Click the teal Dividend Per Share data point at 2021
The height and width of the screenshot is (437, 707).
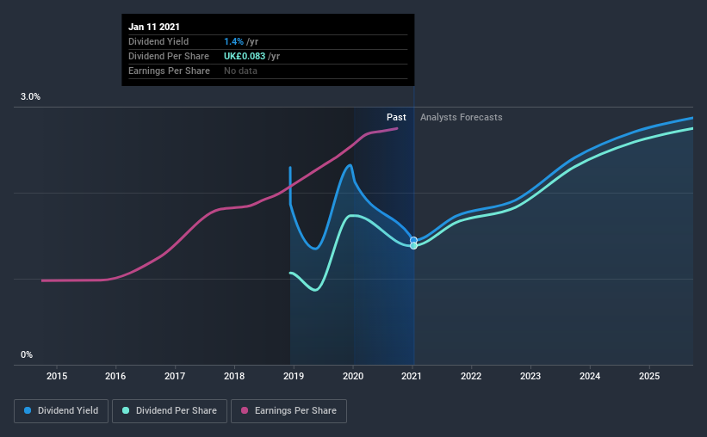point(413,246)
